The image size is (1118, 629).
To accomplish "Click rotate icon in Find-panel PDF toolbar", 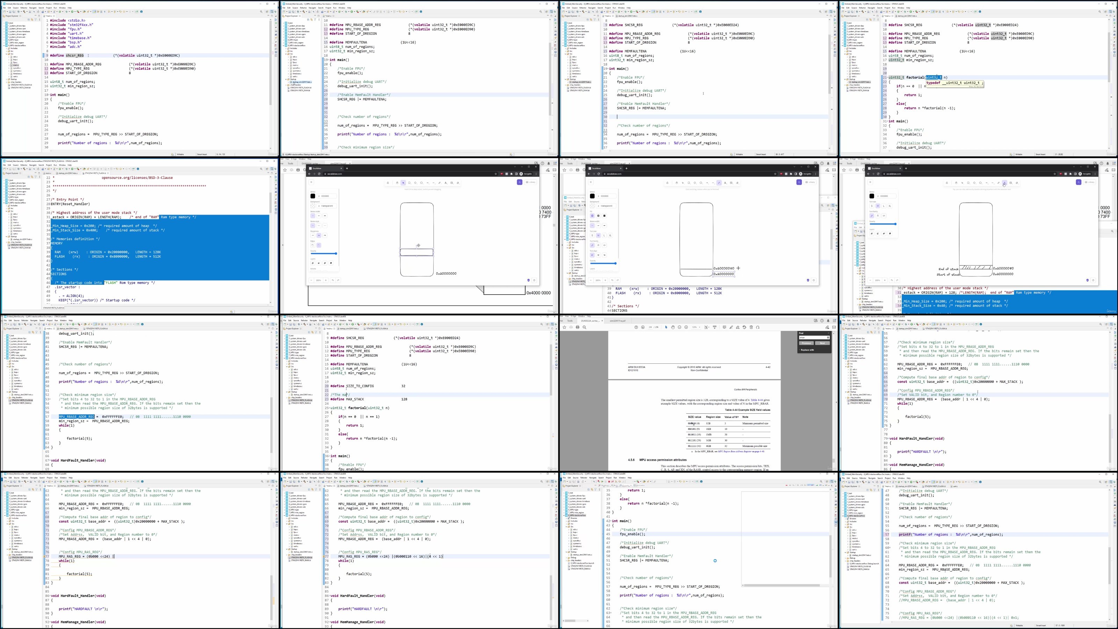I will (758, 327).
